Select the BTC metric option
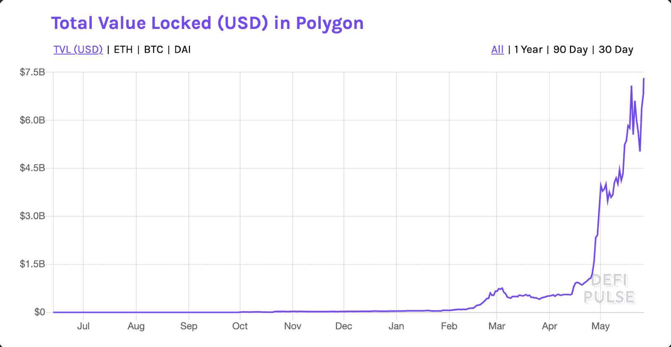This screenshot has width=671, height=347. pos(153,49)
